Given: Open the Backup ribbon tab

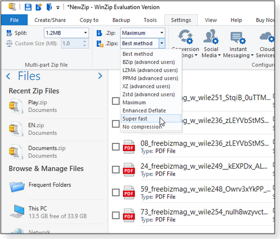Looking at the screenshot, I should [121, 20].
